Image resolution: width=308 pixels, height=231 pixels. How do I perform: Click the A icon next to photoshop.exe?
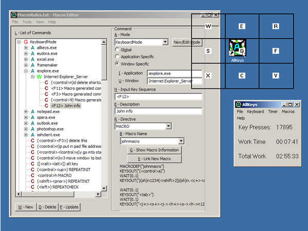(33, 129)
